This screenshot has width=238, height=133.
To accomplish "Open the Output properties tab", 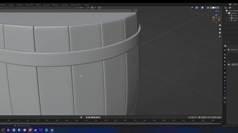I will [225, 58].
